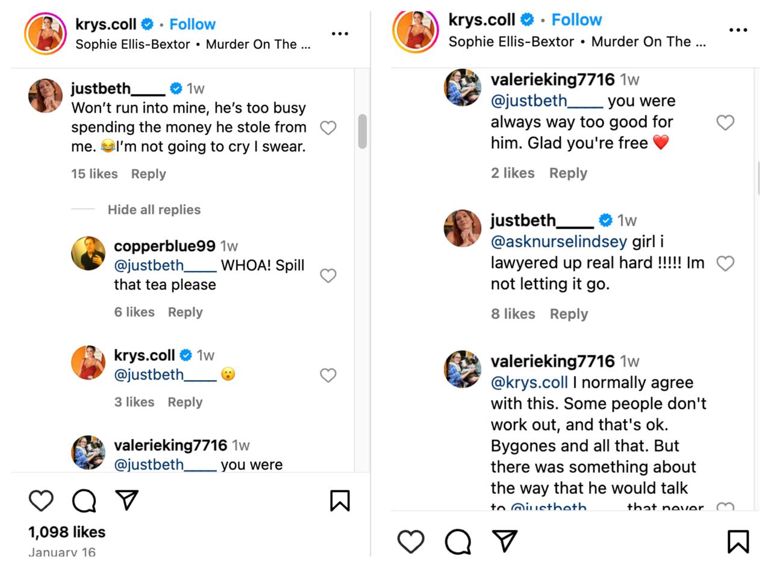Open the Sophie Ellis-Bextor audio track

(192, 43)
